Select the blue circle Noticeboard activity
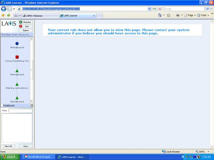 17,44
